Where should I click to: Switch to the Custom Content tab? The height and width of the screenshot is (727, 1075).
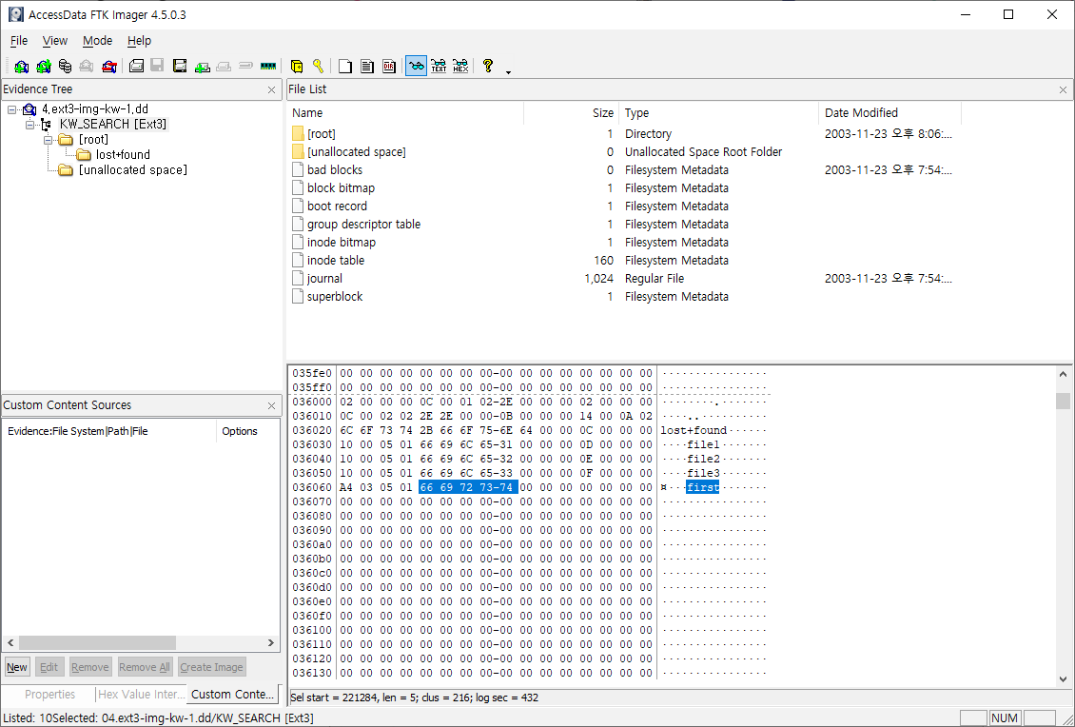(233, 694)
